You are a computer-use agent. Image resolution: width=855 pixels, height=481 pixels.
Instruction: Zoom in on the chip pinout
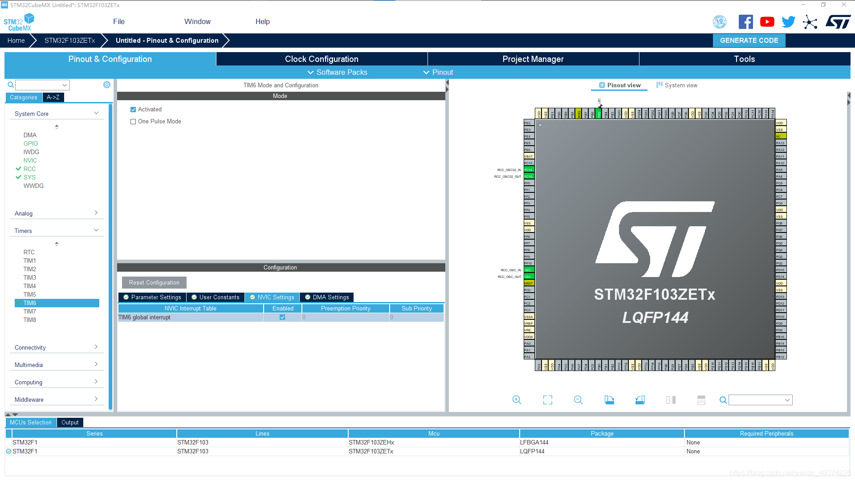click(517, 400)
